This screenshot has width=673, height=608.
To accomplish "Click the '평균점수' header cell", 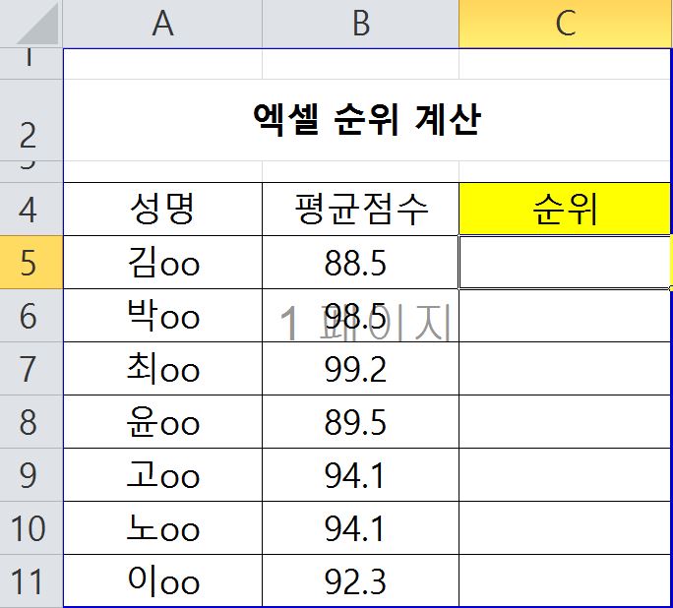I will (360, 209).
